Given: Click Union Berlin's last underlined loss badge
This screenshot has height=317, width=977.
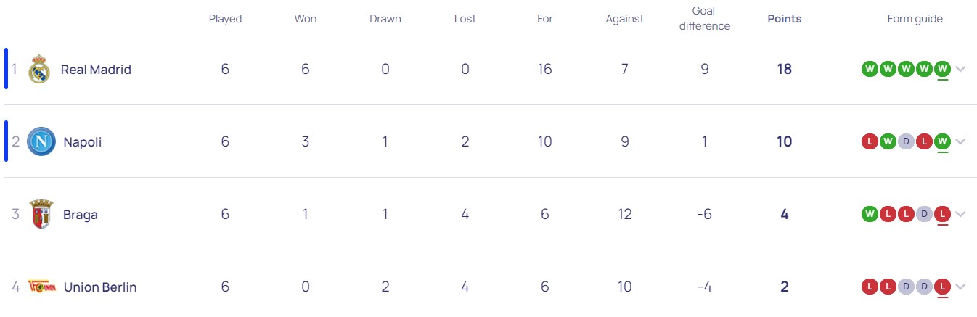Looking at the screenshot, I should pos(943,287).
